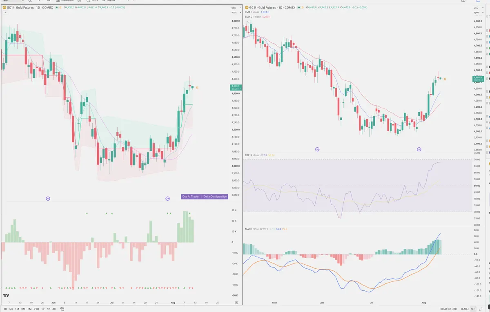The height and width of the screenshot is (312, 490).
Task: Click the 4,900.0 price on right axis
Action: click(x=477, y=21)
